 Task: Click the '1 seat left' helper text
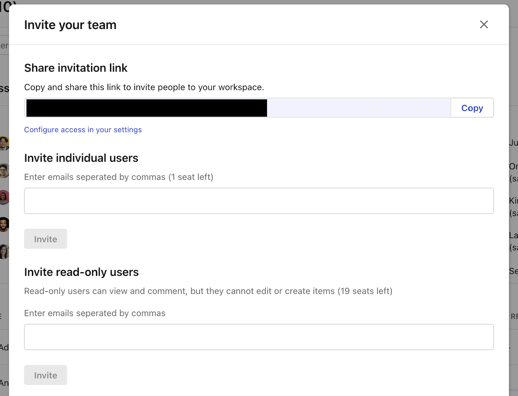[191, 177]
